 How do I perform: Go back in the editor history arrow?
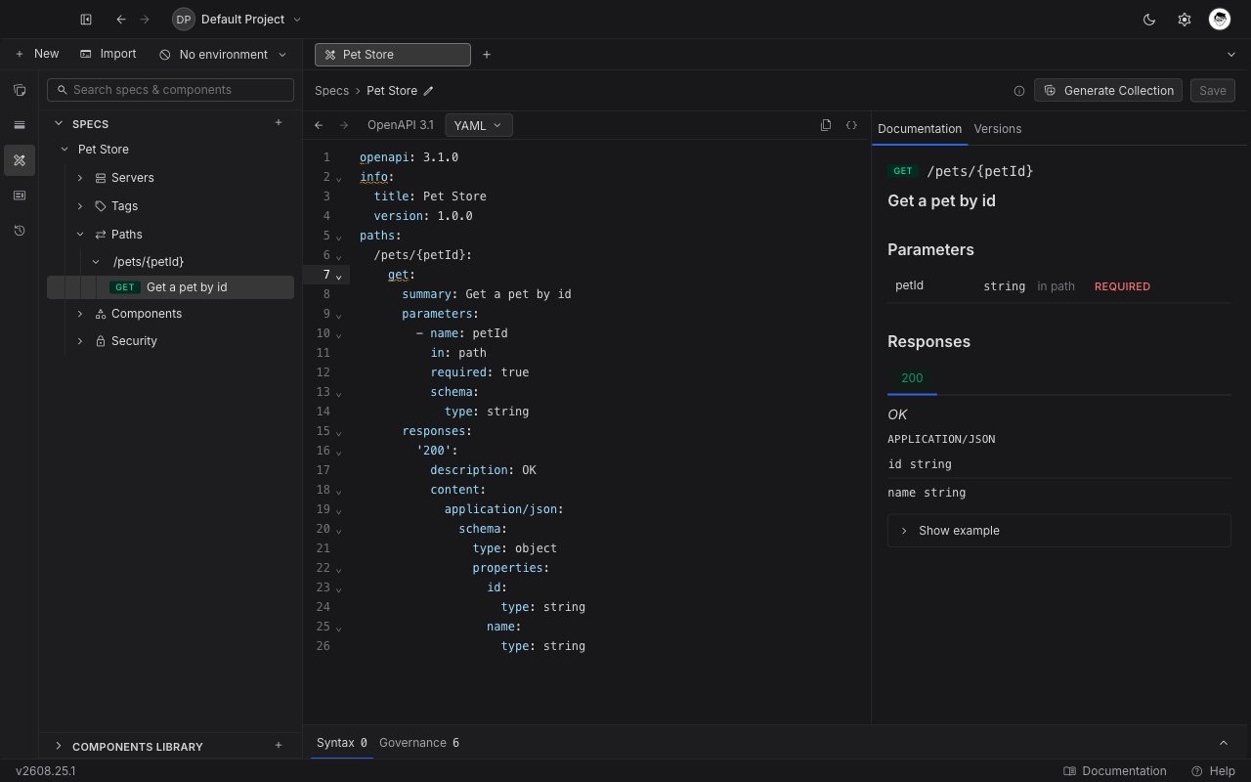(x=319, y=125)
